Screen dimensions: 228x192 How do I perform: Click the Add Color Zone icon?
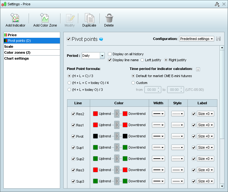pyautogui.click(x=45, y=18)
